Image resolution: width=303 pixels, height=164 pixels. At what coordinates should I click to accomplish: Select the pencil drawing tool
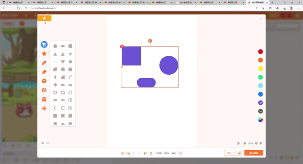click(x=44, y=63)
